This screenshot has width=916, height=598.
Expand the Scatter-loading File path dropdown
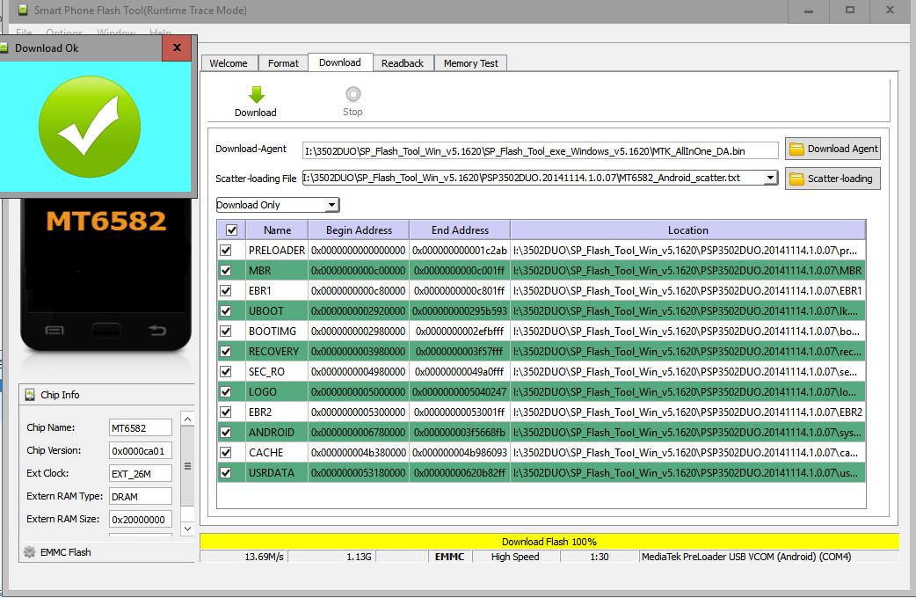coord(771,179)
